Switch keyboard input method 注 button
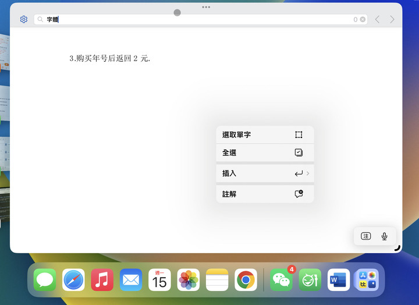The width and height of the screenshot is (419, 305). [x=366, y=236]
